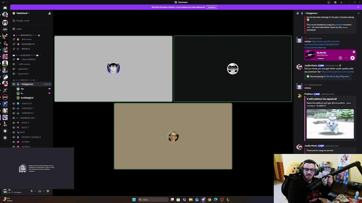Screen dimensions: 362x203
Task: Click the wild pokémon image thumbnail
Action: pyautogui.click(x=330, y=124)
